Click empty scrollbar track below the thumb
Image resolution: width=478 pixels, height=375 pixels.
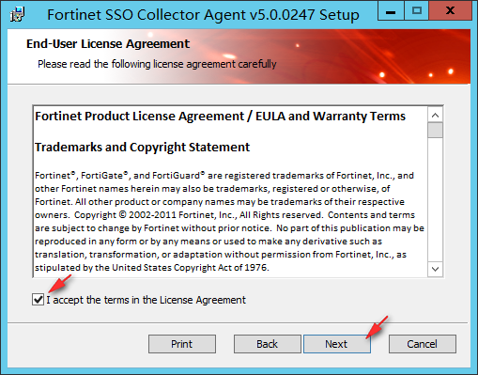(435, 199)
